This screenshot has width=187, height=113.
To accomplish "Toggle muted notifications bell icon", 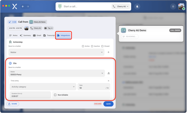I will pos(137,6).
